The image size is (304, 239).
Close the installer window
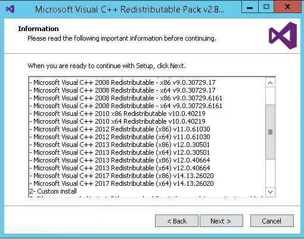point(287,8)
